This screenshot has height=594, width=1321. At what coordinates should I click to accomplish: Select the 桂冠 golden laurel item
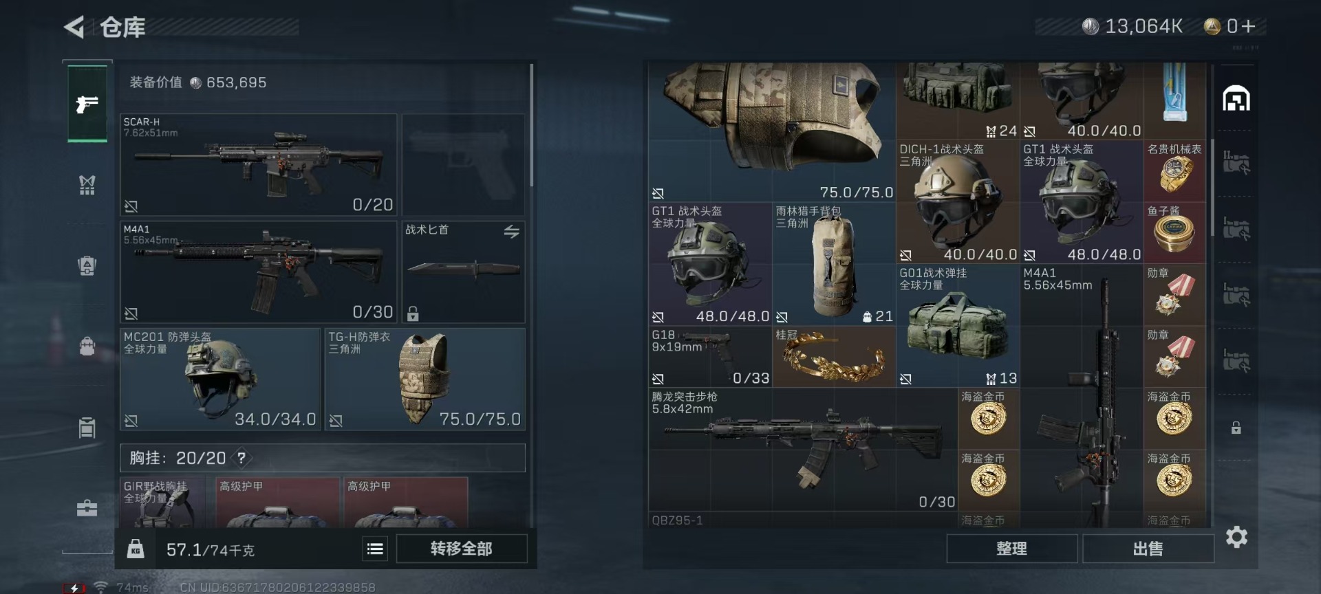click(x=834, y=356)
